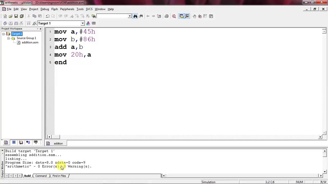Open the Manage Components colored blocks icon

pyautogui.click(x=88, y=23)
